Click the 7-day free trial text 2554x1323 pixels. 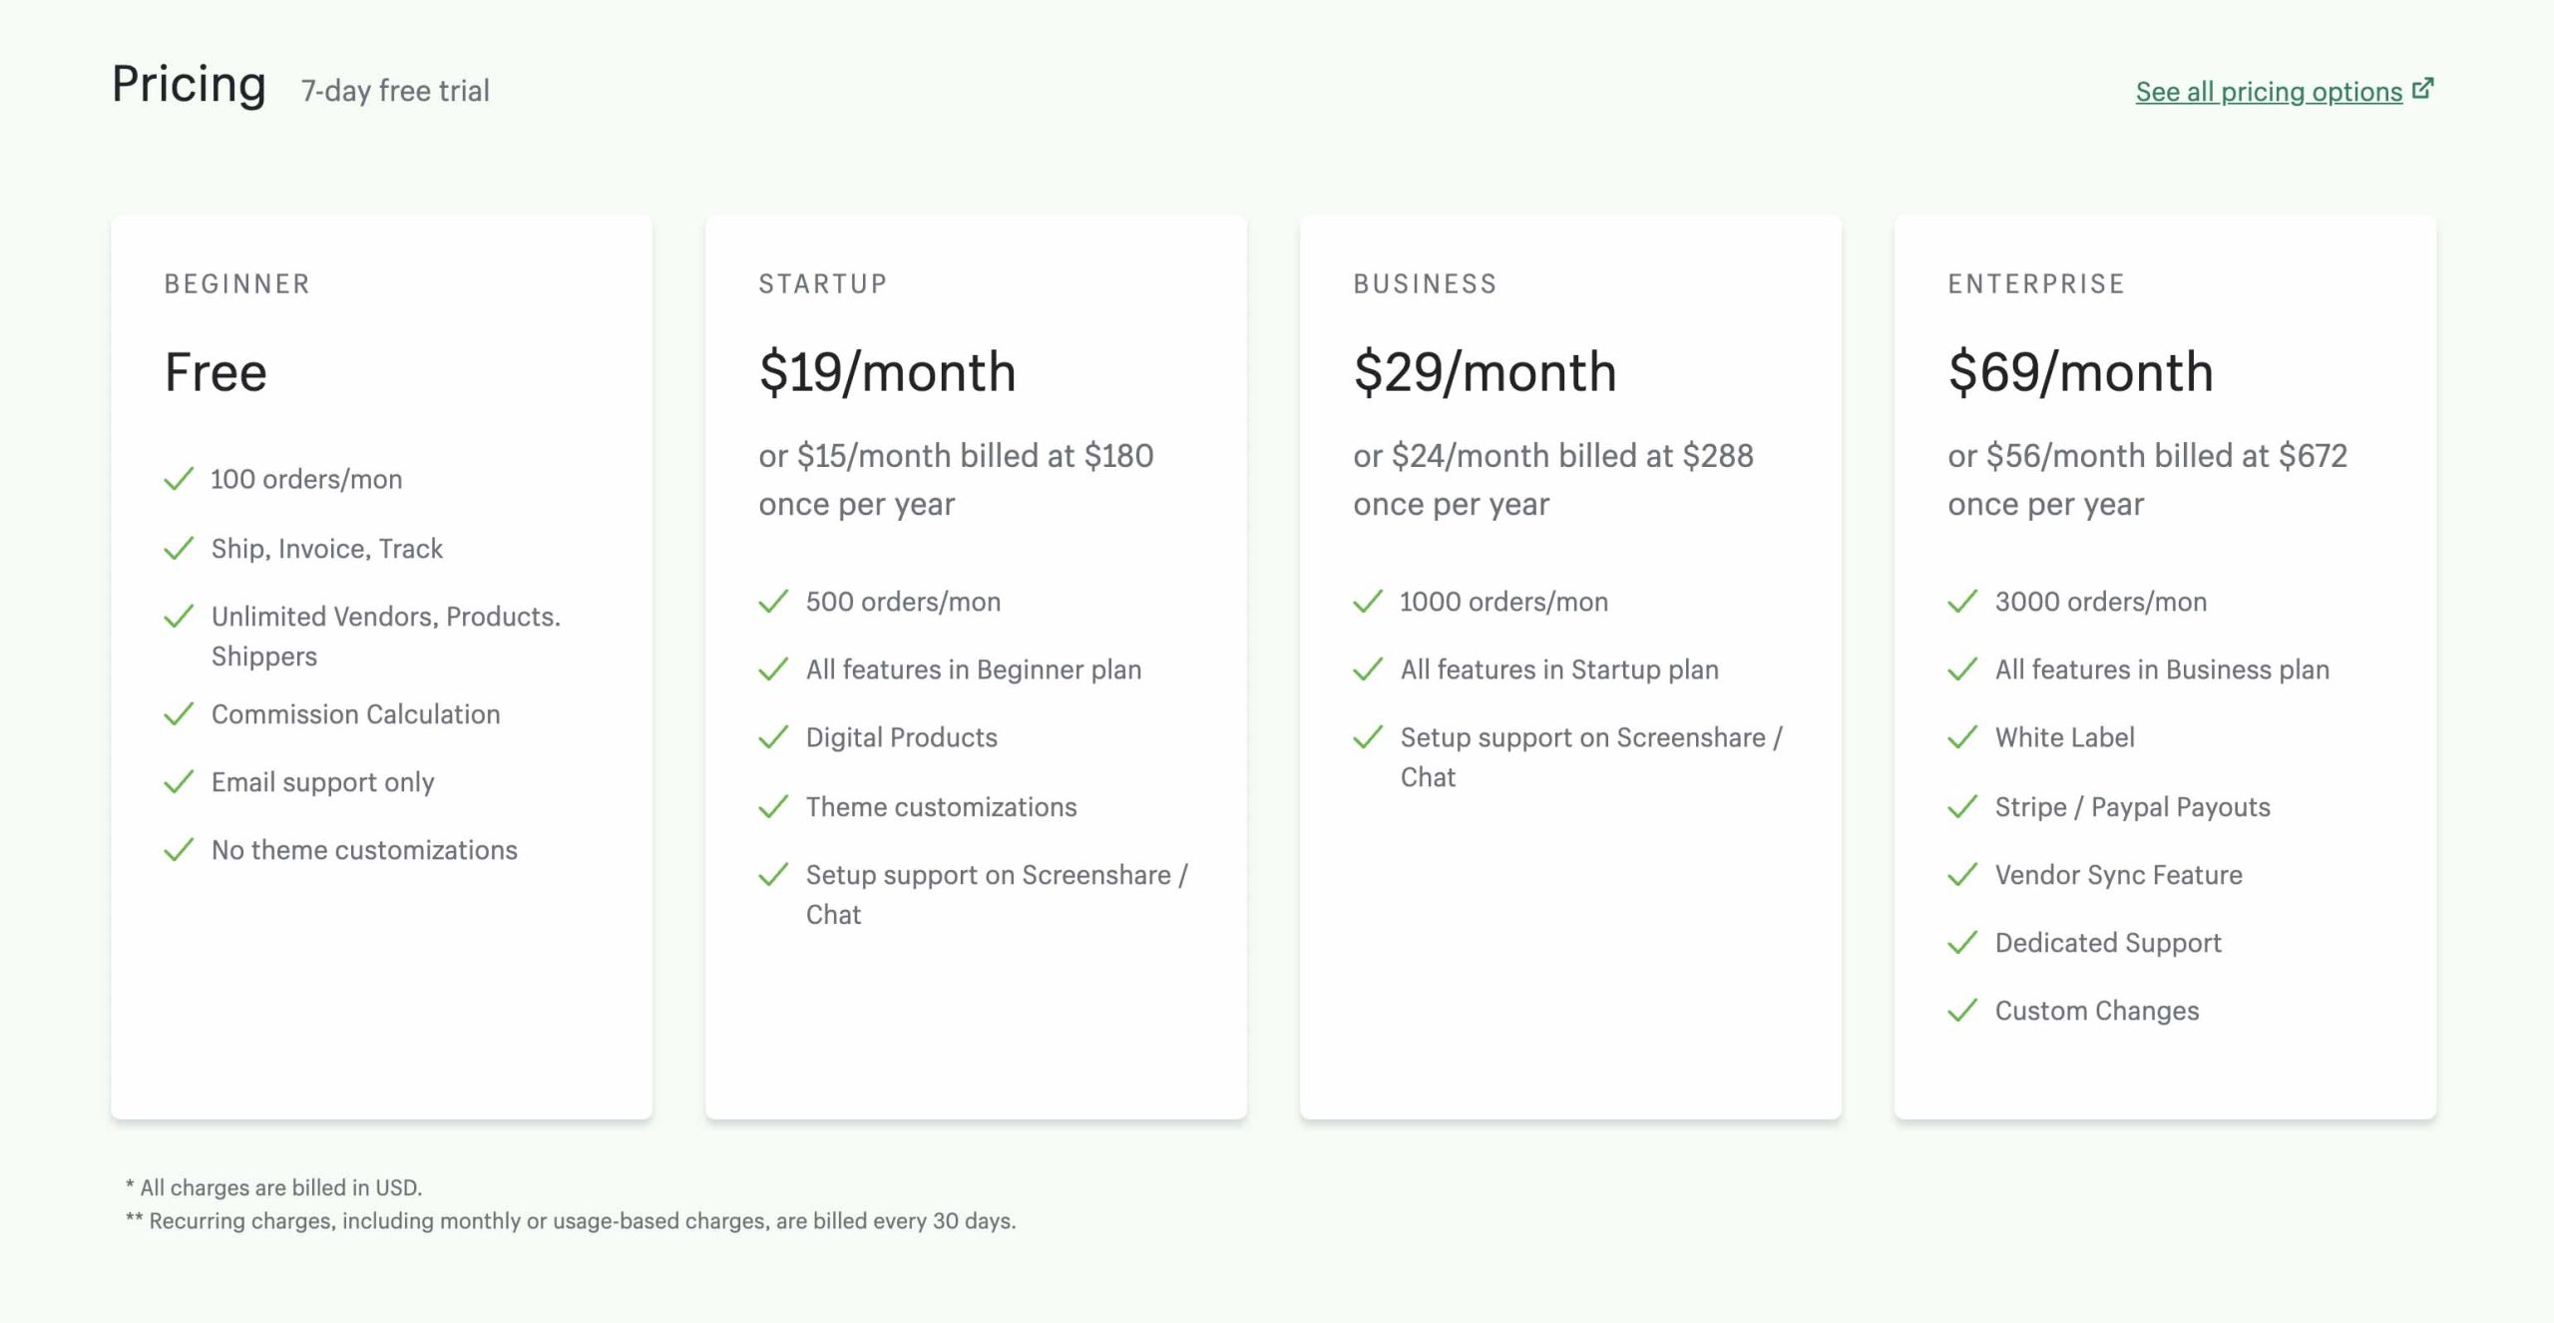point(395,91)
